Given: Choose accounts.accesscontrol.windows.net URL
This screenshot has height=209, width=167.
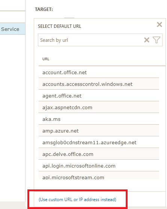Looking at the screenshot, I should coord(99,84).
